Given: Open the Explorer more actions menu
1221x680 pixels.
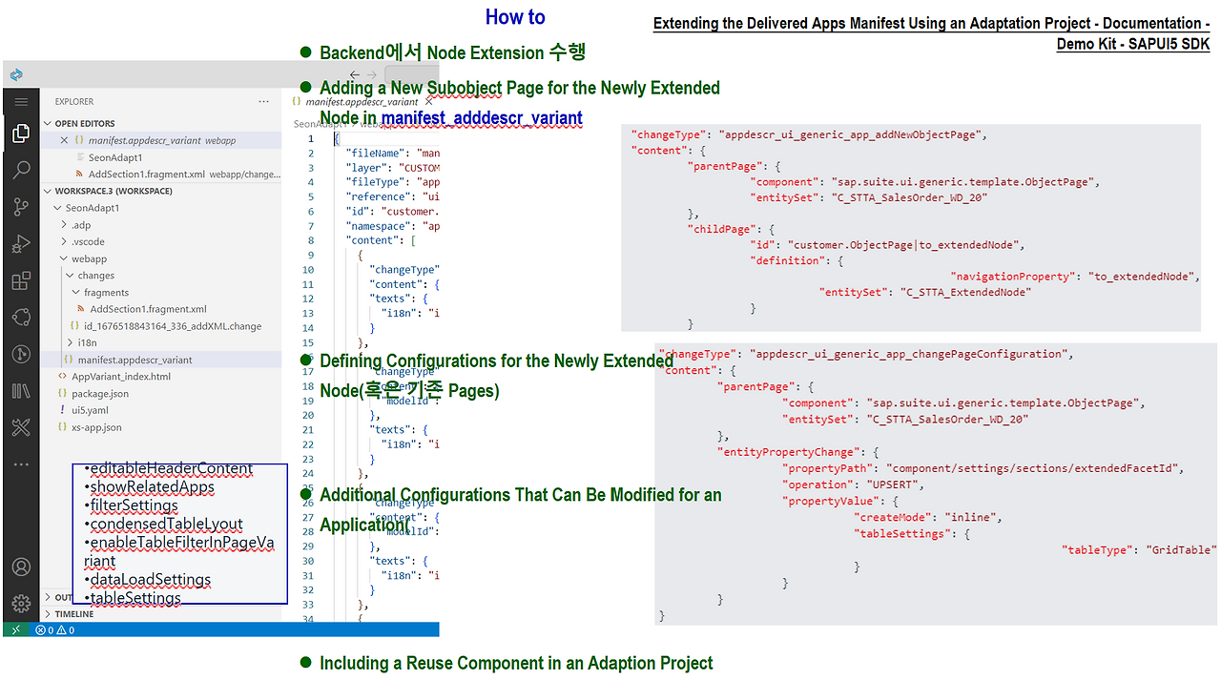Looking at the screenshot, I should tap(264, 101).
